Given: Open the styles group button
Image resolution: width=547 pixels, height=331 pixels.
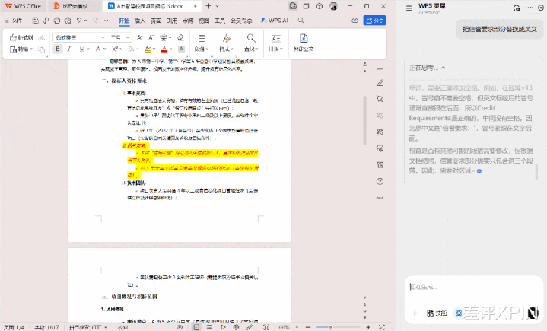Looking at the screenshot, I should (x=227, y=43).
